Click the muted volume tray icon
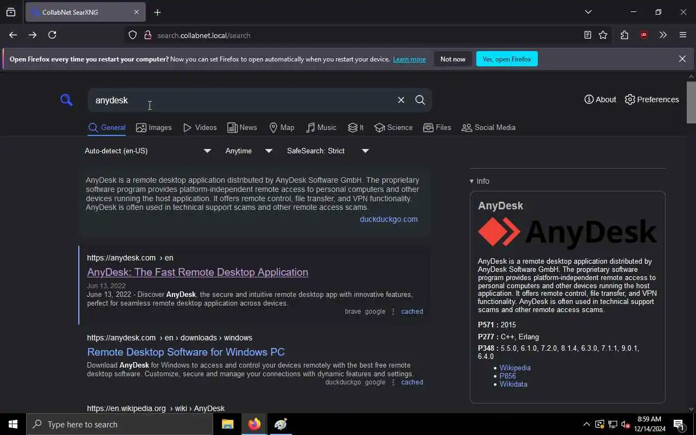Screen dimensions: 696x435 625,424
